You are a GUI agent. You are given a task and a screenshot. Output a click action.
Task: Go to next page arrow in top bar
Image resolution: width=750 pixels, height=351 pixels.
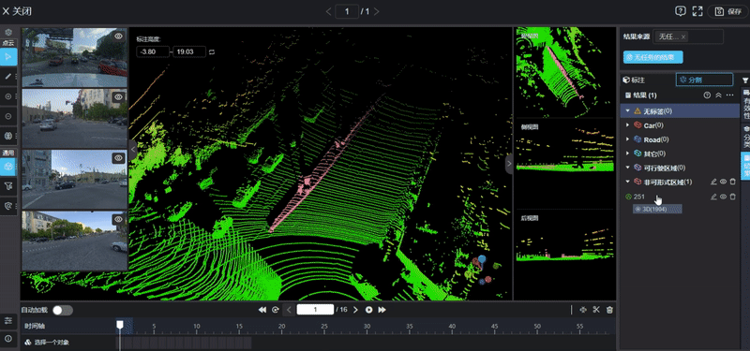[x=377, y=11]
